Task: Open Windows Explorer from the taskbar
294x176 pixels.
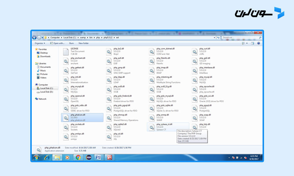Action: (x=57, y=158)
